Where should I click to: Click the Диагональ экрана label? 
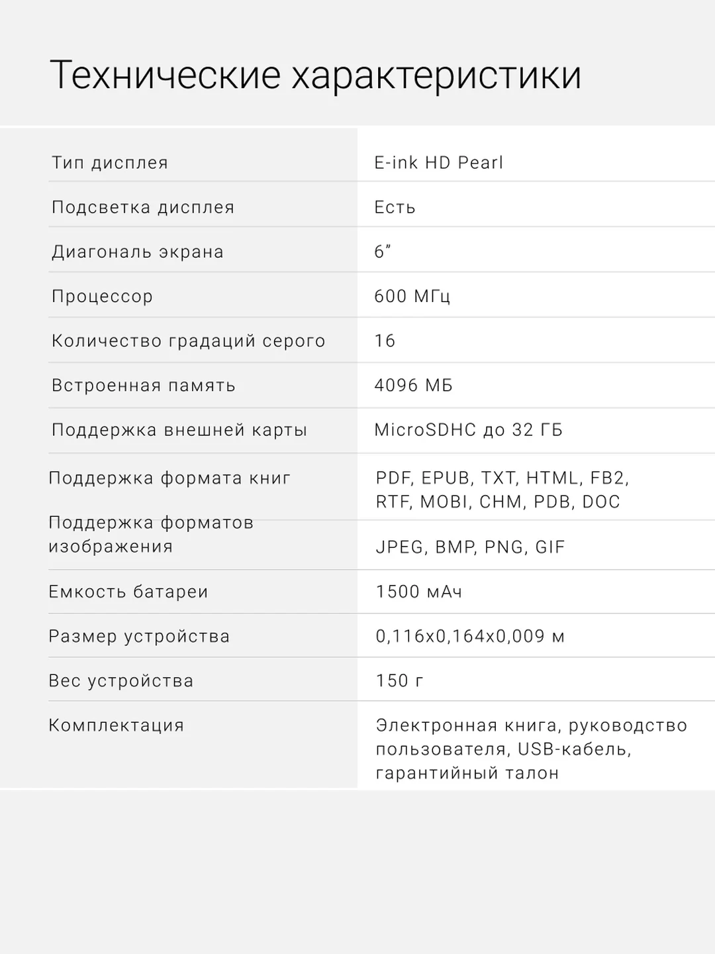(x=138, y=252)
